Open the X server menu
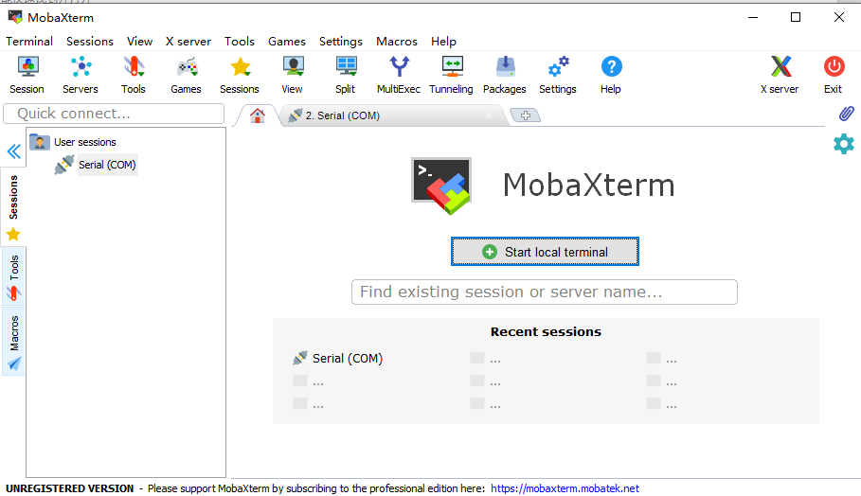 click(188, 41)
